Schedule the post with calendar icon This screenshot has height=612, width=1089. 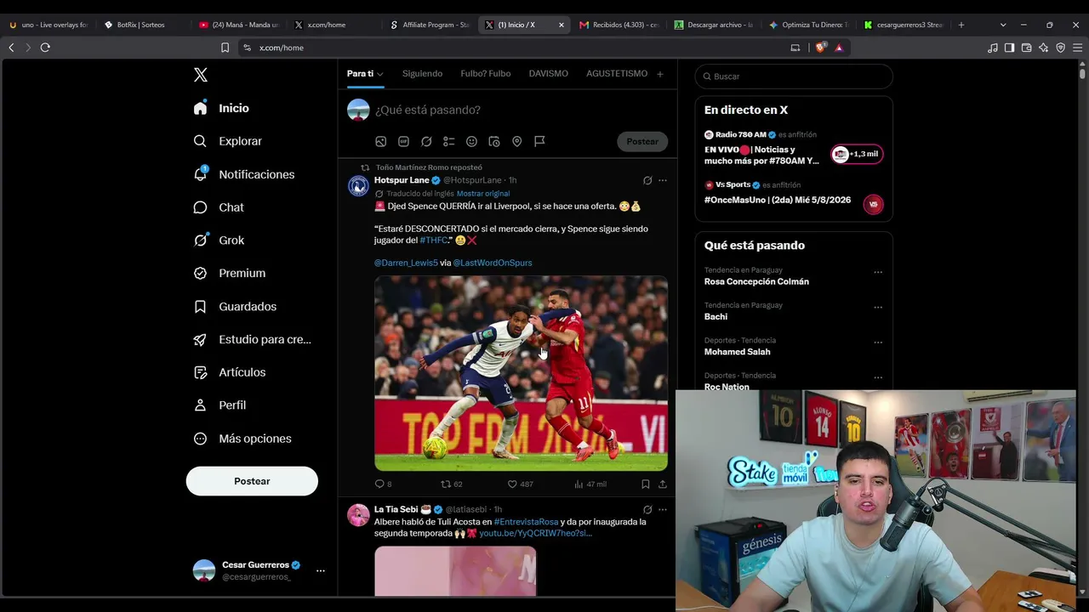pyautogui.click(x=493, y=141)
